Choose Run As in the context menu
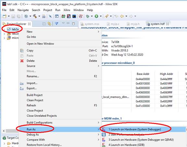The image size is (187, 147). (x=60, y=129)
